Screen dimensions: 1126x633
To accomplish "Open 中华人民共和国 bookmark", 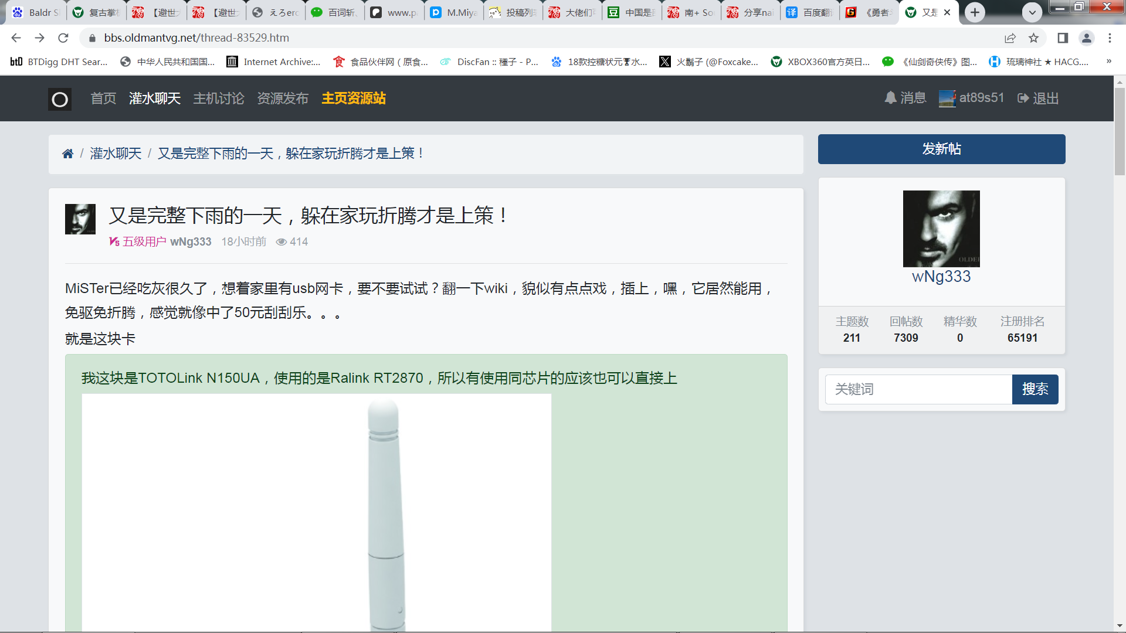I will pos(168,62).
